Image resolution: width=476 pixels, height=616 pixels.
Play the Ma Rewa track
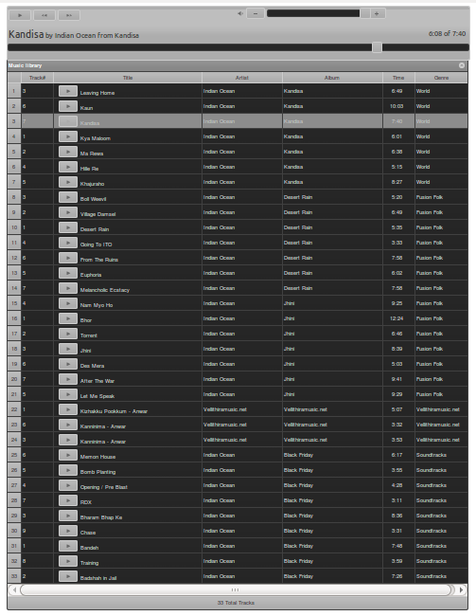pyautogui.click(x=68, y=152)
